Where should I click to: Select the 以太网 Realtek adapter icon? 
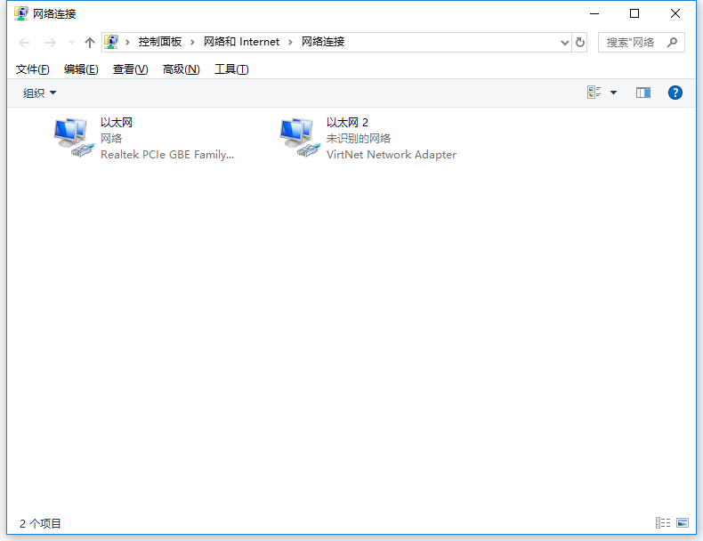(74, 138)
